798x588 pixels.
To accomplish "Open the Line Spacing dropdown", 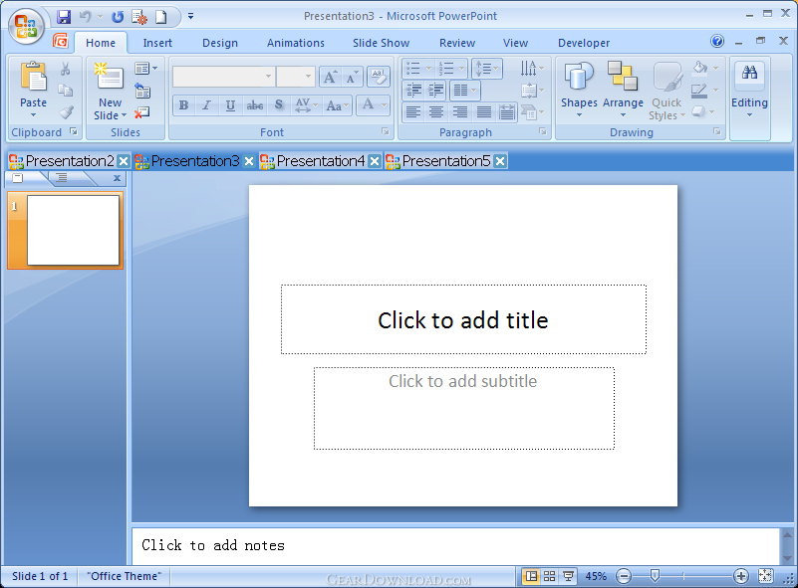I will coord(487,68).
